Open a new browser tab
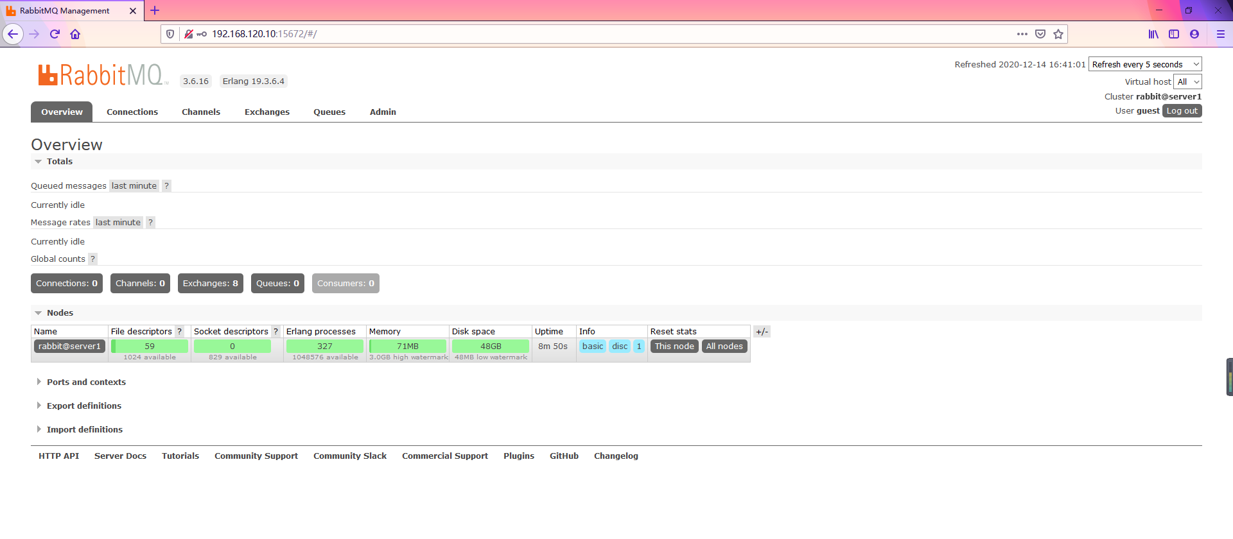1233x539 pixels. coord(155,10)
